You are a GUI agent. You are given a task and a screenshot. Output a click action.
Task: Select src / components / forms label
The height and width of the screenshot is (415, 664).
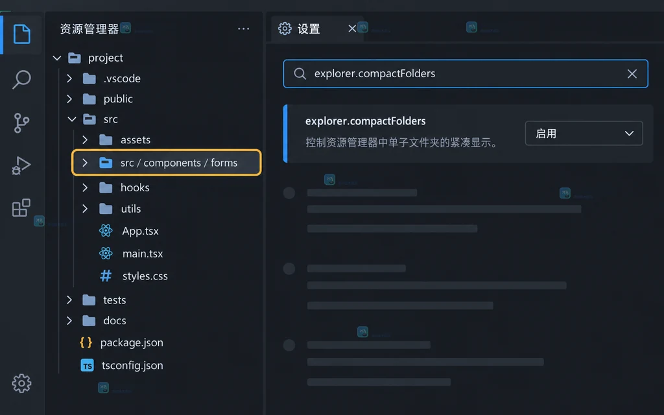click(179, 163)
